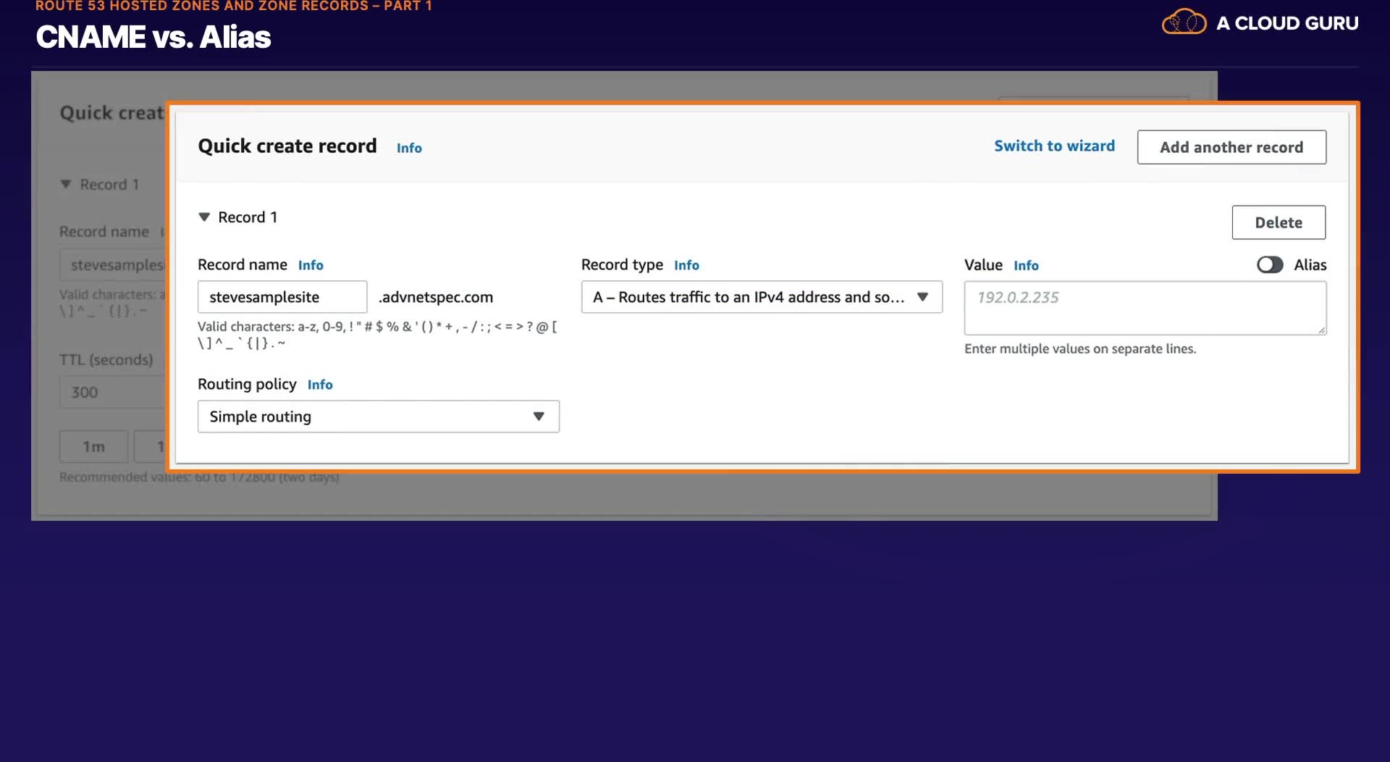Click the resize handle of Value box
The width and height of the screenshot is (1390, 762).
(1321, 330)
